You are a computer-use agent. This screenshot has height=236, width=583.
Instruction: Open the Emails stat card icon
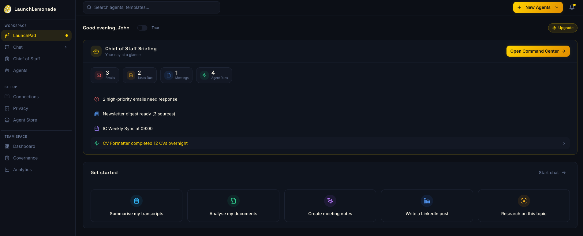99,75
